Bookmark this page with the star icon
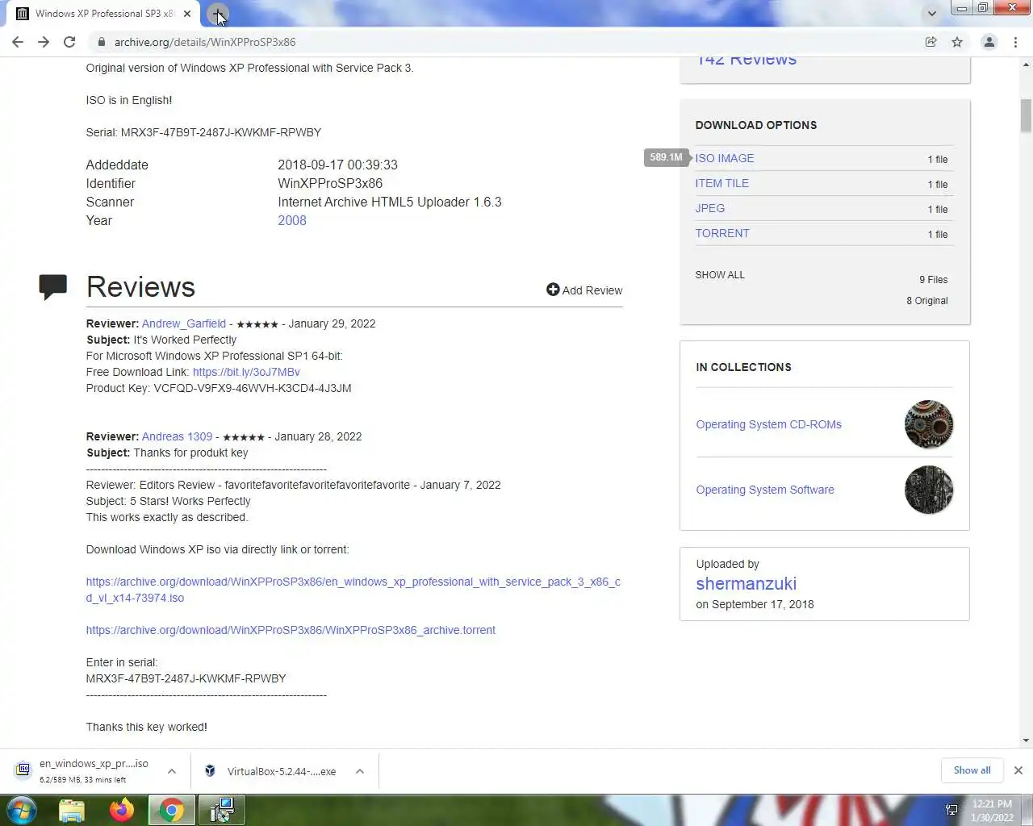The width and height of the screenshot is (1033, 826). 957,42
